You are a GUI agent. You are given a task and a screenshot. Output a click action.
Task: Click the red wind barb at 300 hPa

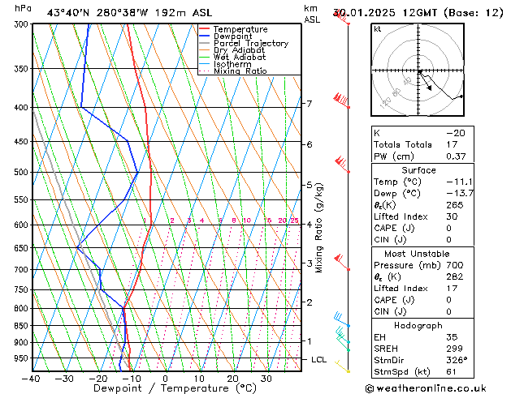point(341,18)
